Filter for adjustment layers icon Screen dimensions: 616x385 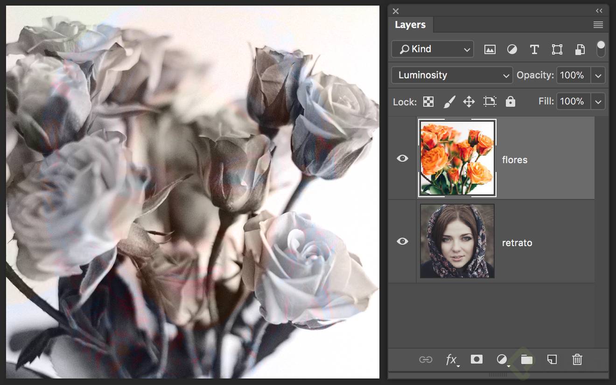click(x=512, y=49)
